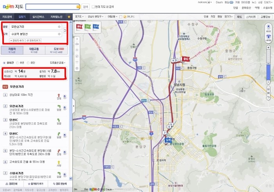Zoom in with the plus button
The height and width of the screenshot is (192, 274).
269,47
